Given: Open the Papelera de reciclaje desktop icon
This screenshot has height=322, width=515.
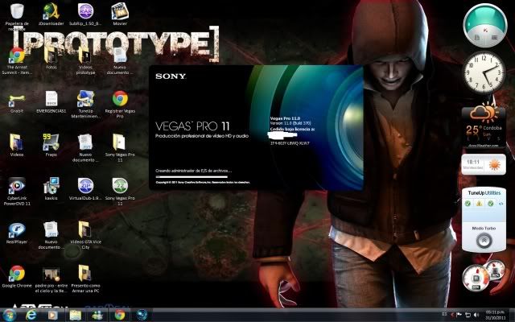Looking at the screenshot, I should (16, 12).
